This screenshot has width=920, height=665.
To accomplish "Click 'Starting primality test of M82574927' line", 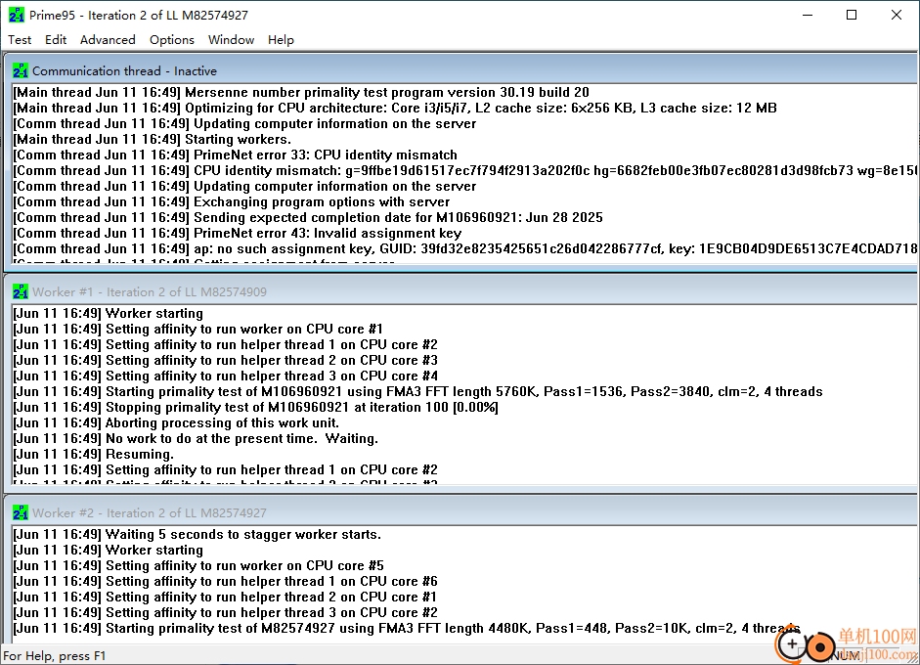I will (407, 629).
